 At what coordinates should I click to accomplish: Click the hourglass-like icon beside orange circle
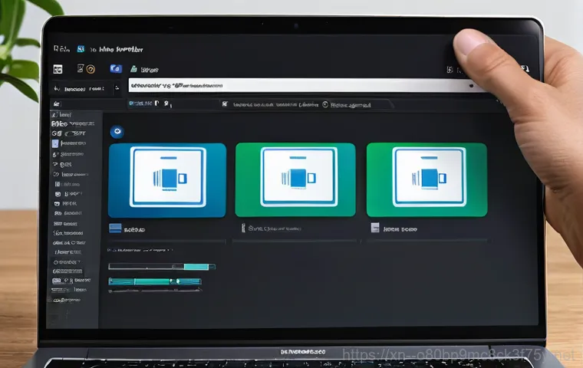coord(81,68)
